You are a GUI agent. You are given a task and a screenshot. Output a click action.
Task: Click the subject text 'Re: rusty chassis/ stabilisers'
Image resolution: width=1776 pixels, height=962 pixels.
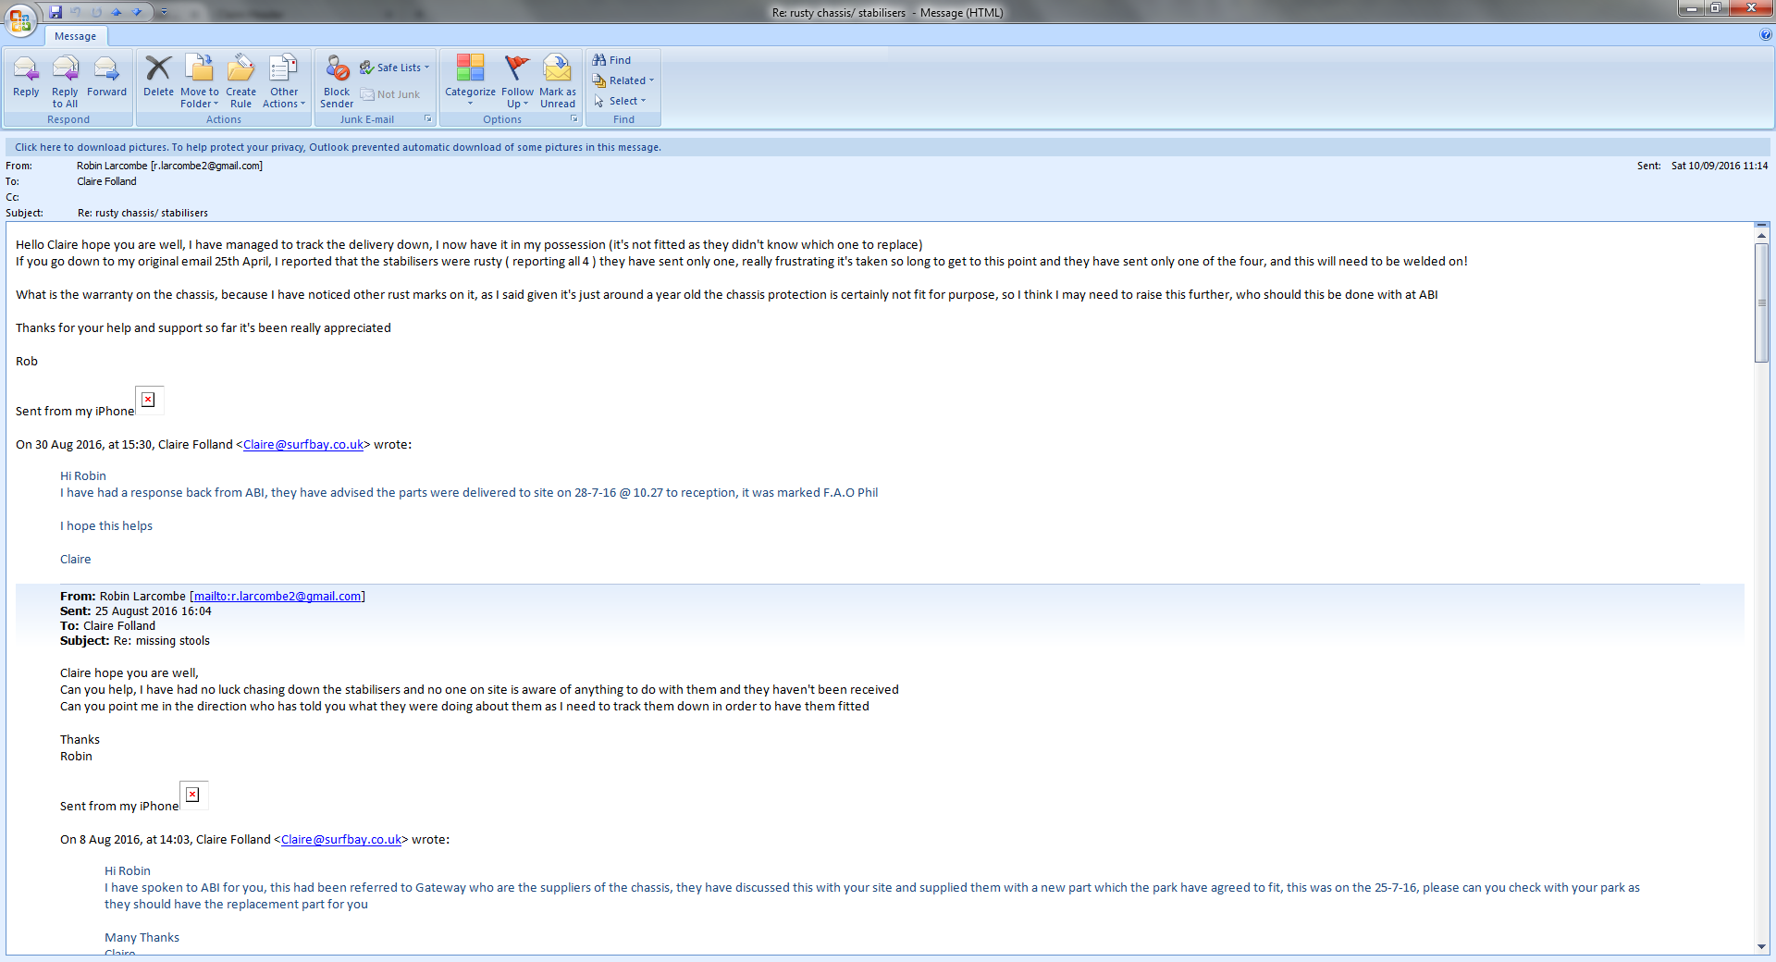142,213
